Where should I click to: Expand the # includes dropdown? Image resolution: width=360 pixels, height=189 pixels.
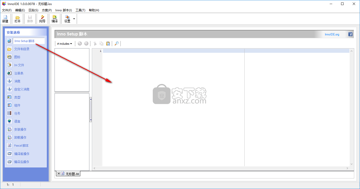64,44
